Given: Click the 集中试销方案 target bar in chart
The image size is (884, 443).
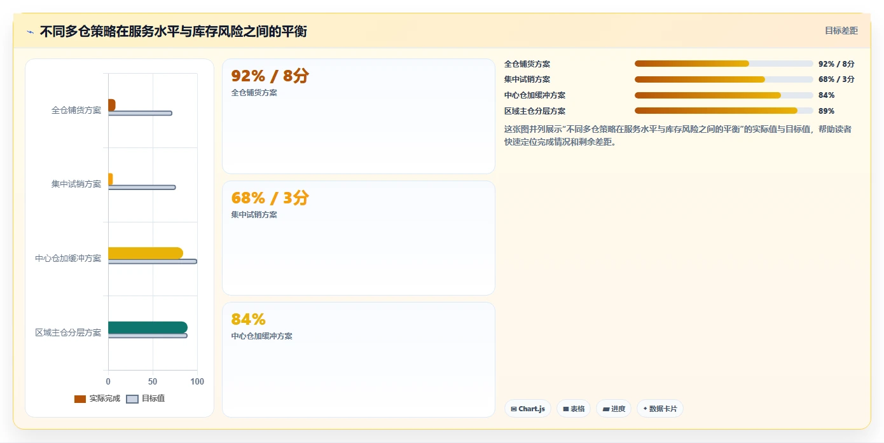Looking at the screenshot, I should [142, 187].
